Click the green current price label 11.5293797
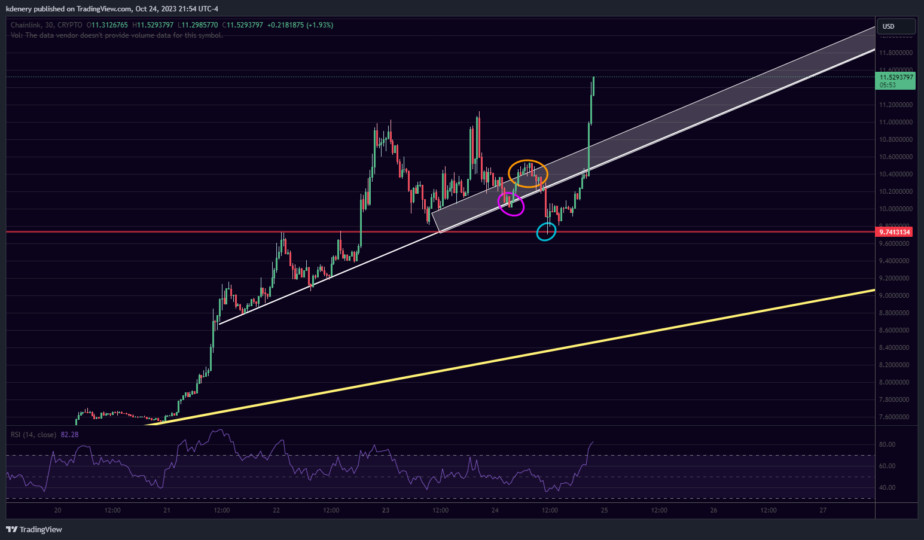This screenshot has height=540, width=924. click(x=896, y=77)
